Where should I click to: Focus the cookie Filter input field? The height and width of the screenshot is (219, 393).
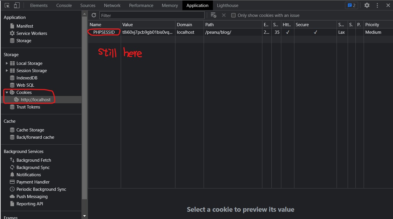(152, 15)
